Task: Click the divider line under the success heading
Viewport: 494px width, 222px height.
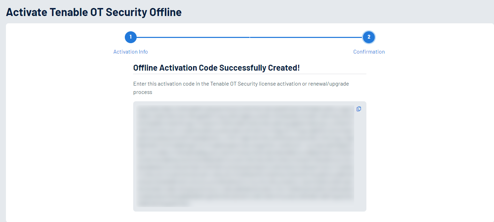Action: click(250, 74)
